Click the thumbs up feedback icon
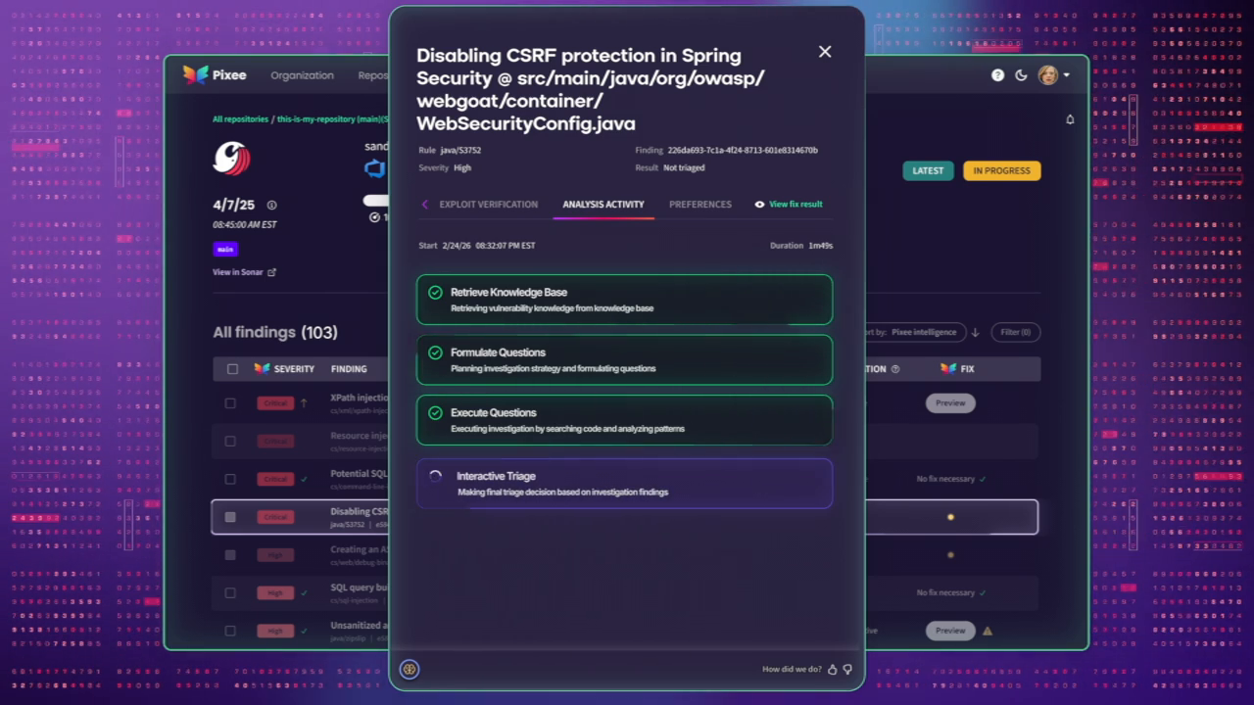Image resolution: width=1254 pixels, height=705 pixels. pos(833,670)
